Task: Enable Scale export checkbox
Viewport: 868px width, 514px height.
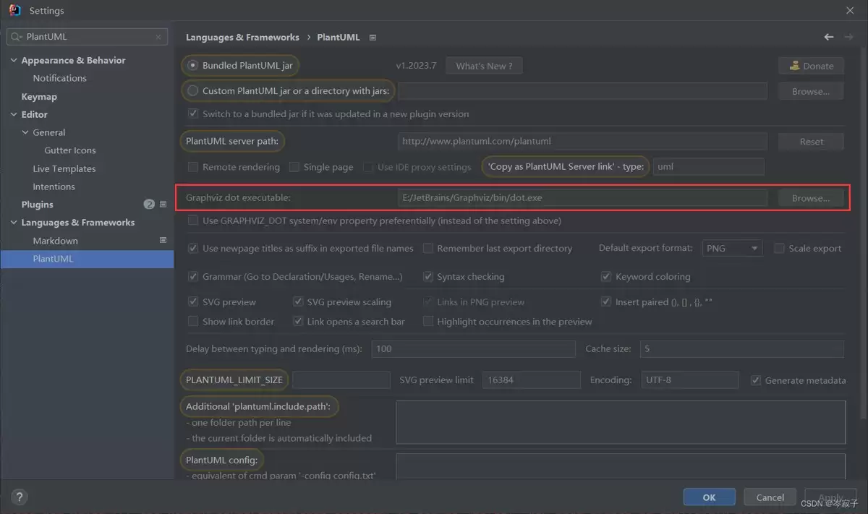Action: (779, 248)
